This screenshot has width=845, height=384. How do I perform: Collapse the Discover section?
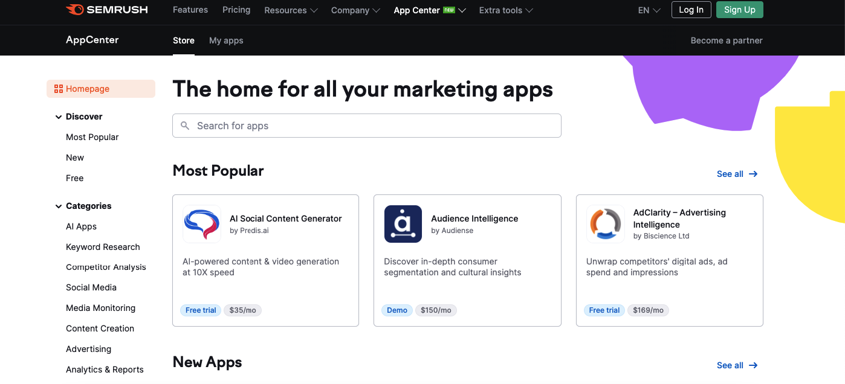[59, 117]
